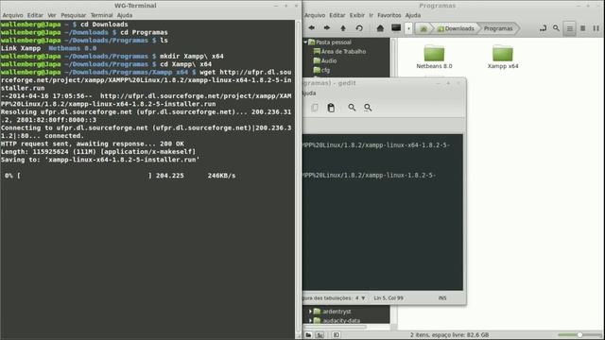Open the home folder icon
This screenshot has width=605, height=340.
click(x=380, y=28)
